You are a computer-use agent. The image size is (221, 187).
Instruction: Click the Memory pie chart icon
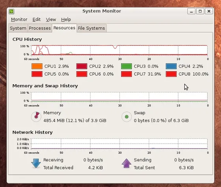click(x=36, y=117)
